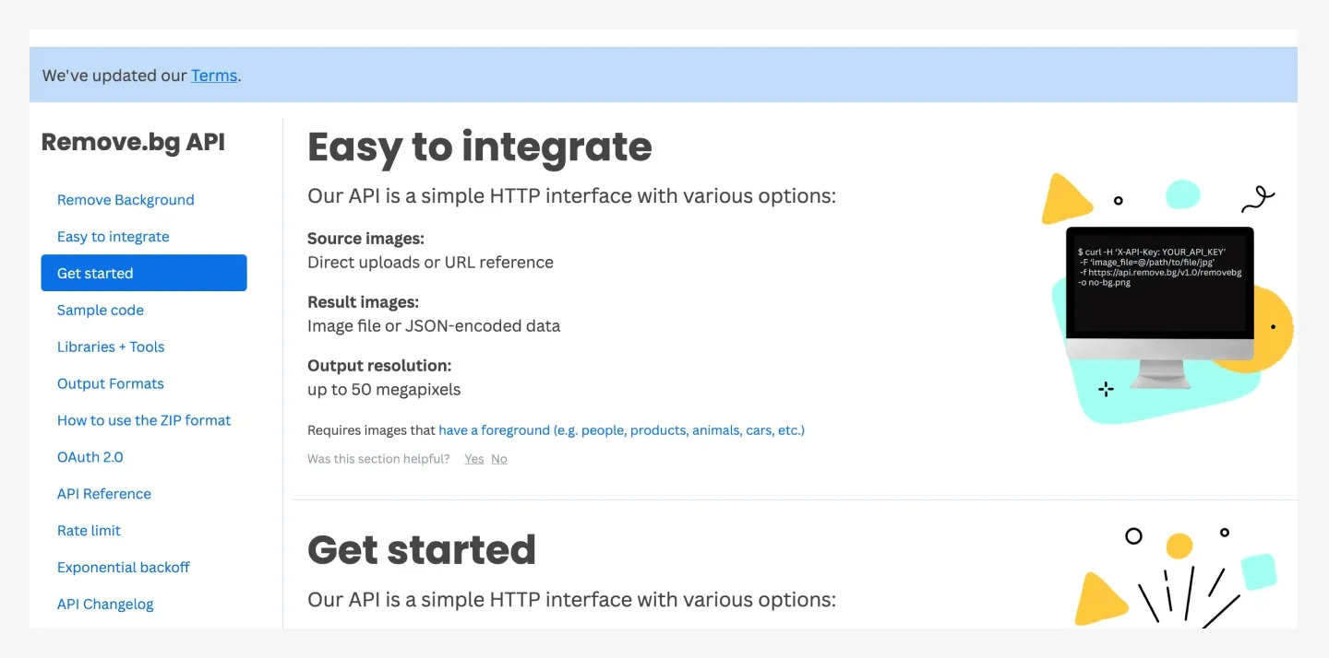The width and height of the screenshot is (1329, 658).
Task: Go to API Reference
Action: (104, 494)
